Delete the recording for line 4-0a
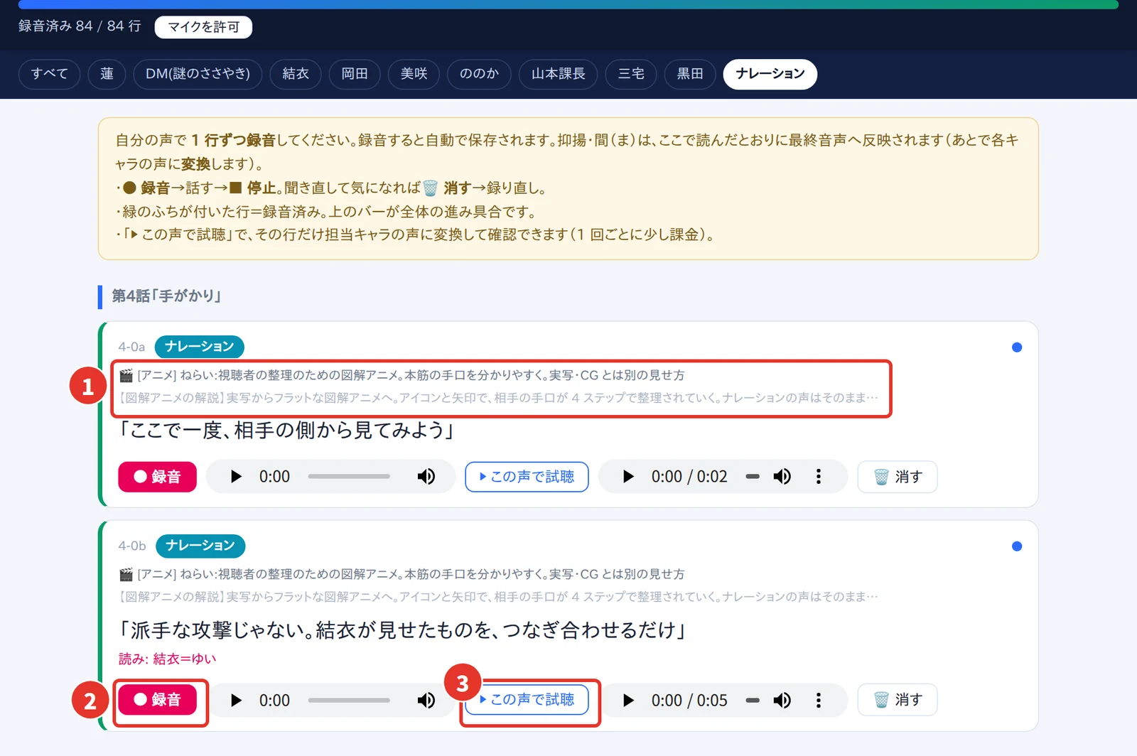This screenshot has width=1137, height=756. click(898, 477)
